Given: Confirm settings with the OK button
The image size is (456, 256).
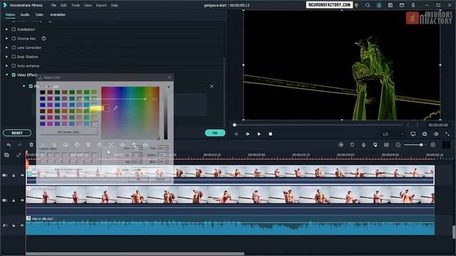Looking at the screenshot, I should pyautogui.click(x=215, y=133).
